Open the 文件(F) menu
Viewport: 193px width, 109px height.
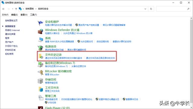click(5, 15)
